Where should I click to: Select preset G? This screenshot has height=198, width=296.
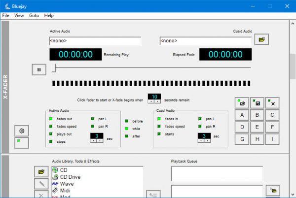coord(242,139)
